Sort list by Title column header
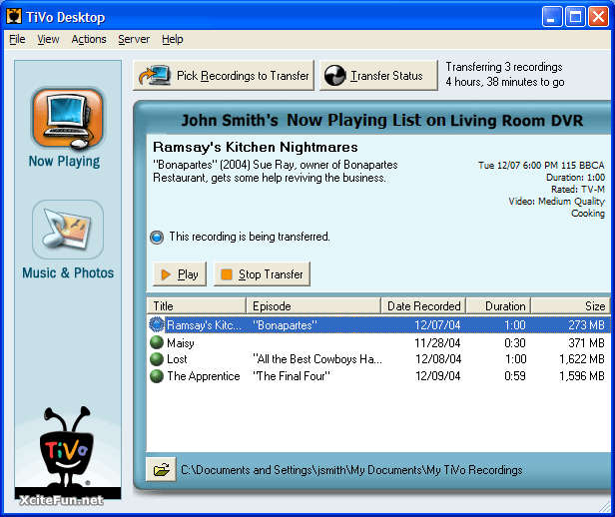This screenshot has height=517, width=615. pyautogui.click(x=197, y=305)
